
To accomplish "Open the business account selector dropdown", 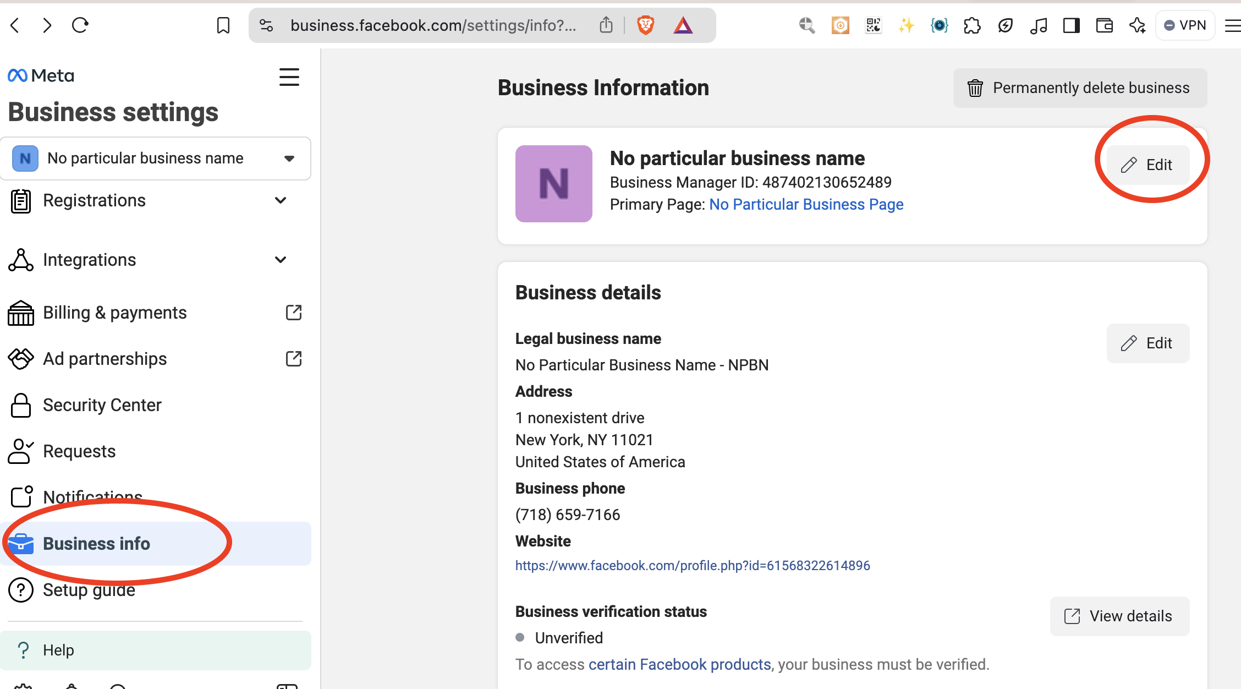I will pyautogui.click(x=155, y=158).
